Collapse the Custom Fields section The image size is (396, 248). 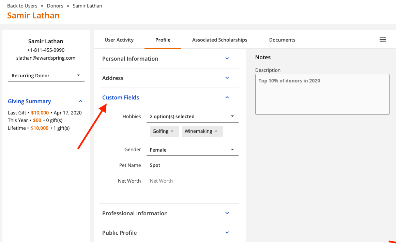point(227,97)
